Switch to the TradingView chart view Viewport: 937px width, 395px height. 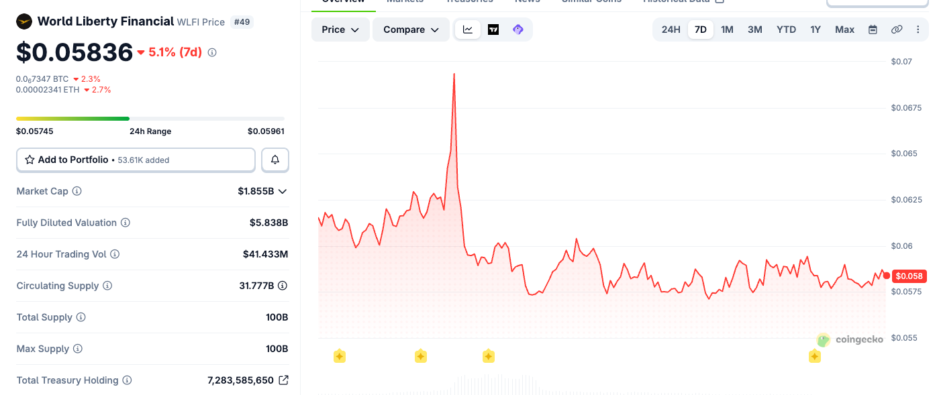(x=493, y=30)
